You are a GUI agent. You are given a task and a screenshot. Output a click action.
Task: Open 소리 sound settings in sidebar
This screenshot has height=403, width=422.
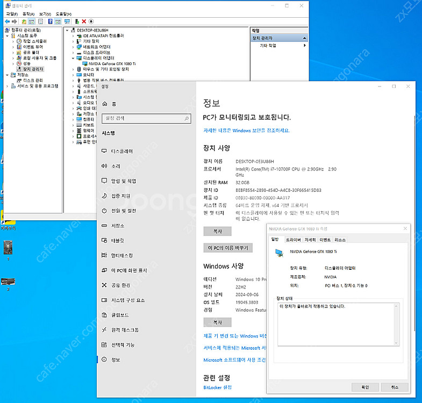click(116, 166)
